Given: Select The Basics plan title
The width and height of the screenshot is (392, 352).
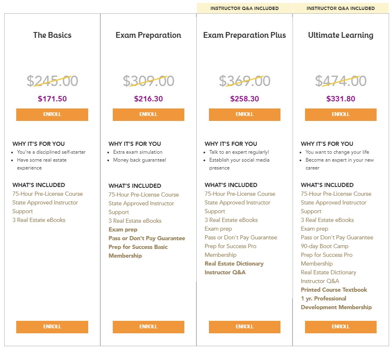Looking at the screenshot, I should 52,35.
